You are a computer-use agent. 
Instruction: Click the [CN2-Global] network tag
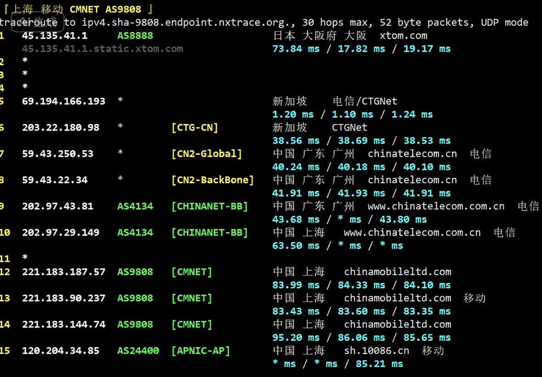pyautogui.click(x=207, y=153)
